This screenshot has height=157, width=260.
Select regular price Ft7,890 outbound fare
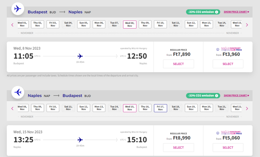pyautogui.click(x=178, y=64)
